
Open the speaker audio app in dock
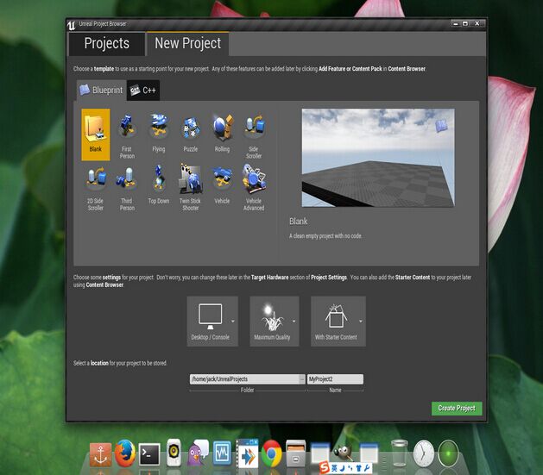pos(174,453)
